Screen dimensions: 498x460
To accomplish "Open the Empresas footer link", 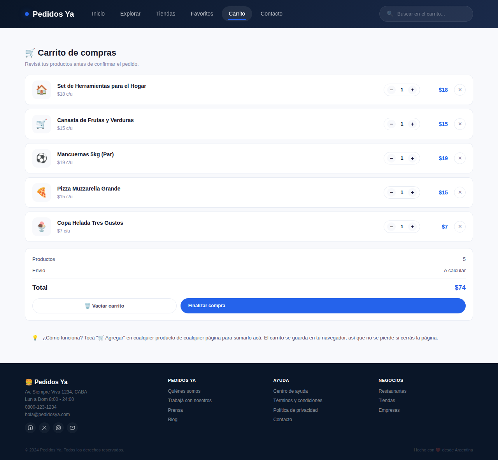I will [389, 410].
